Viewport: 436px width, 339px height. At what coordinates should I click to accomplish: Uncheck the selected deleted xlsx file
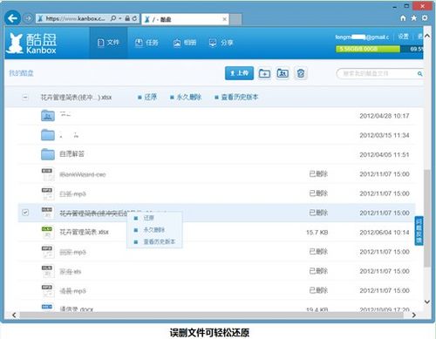25,213
